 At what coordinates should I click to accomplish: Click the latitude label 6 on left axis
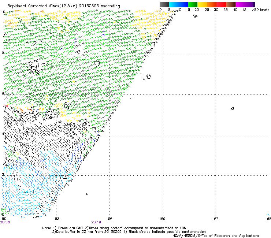[3, 93]
